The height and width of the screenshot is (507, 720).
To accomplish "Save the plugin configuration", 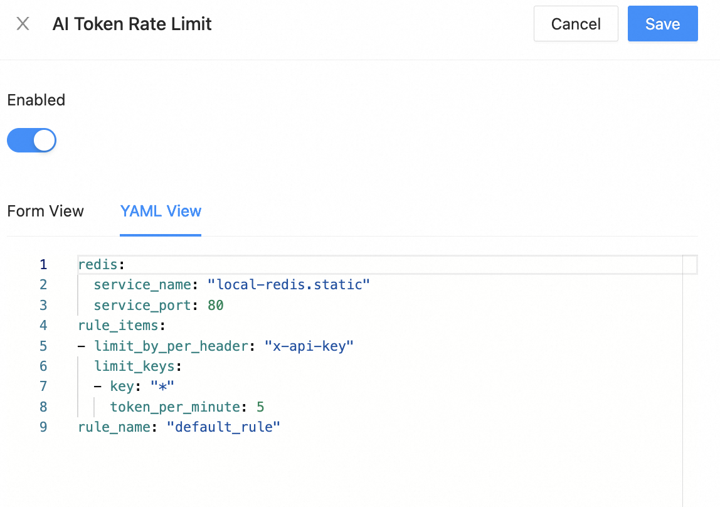I will (x=662, y=24).
